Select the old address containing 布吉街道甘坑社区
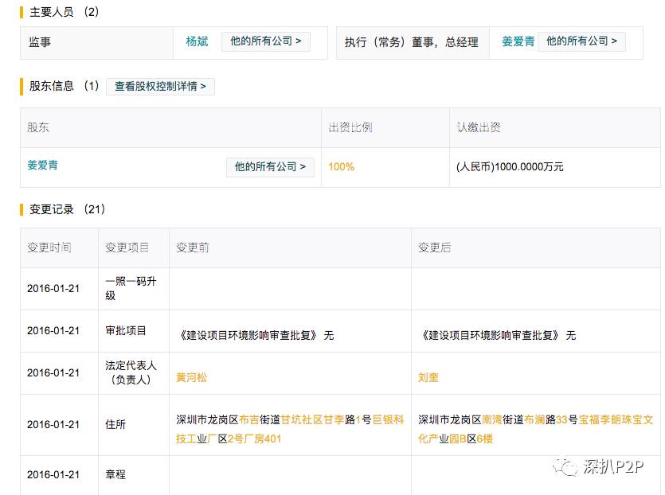This screenshot has height=495, width=665. pos(290,429)
